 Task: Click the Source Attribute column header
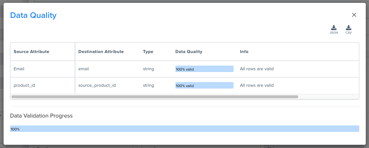31,52
